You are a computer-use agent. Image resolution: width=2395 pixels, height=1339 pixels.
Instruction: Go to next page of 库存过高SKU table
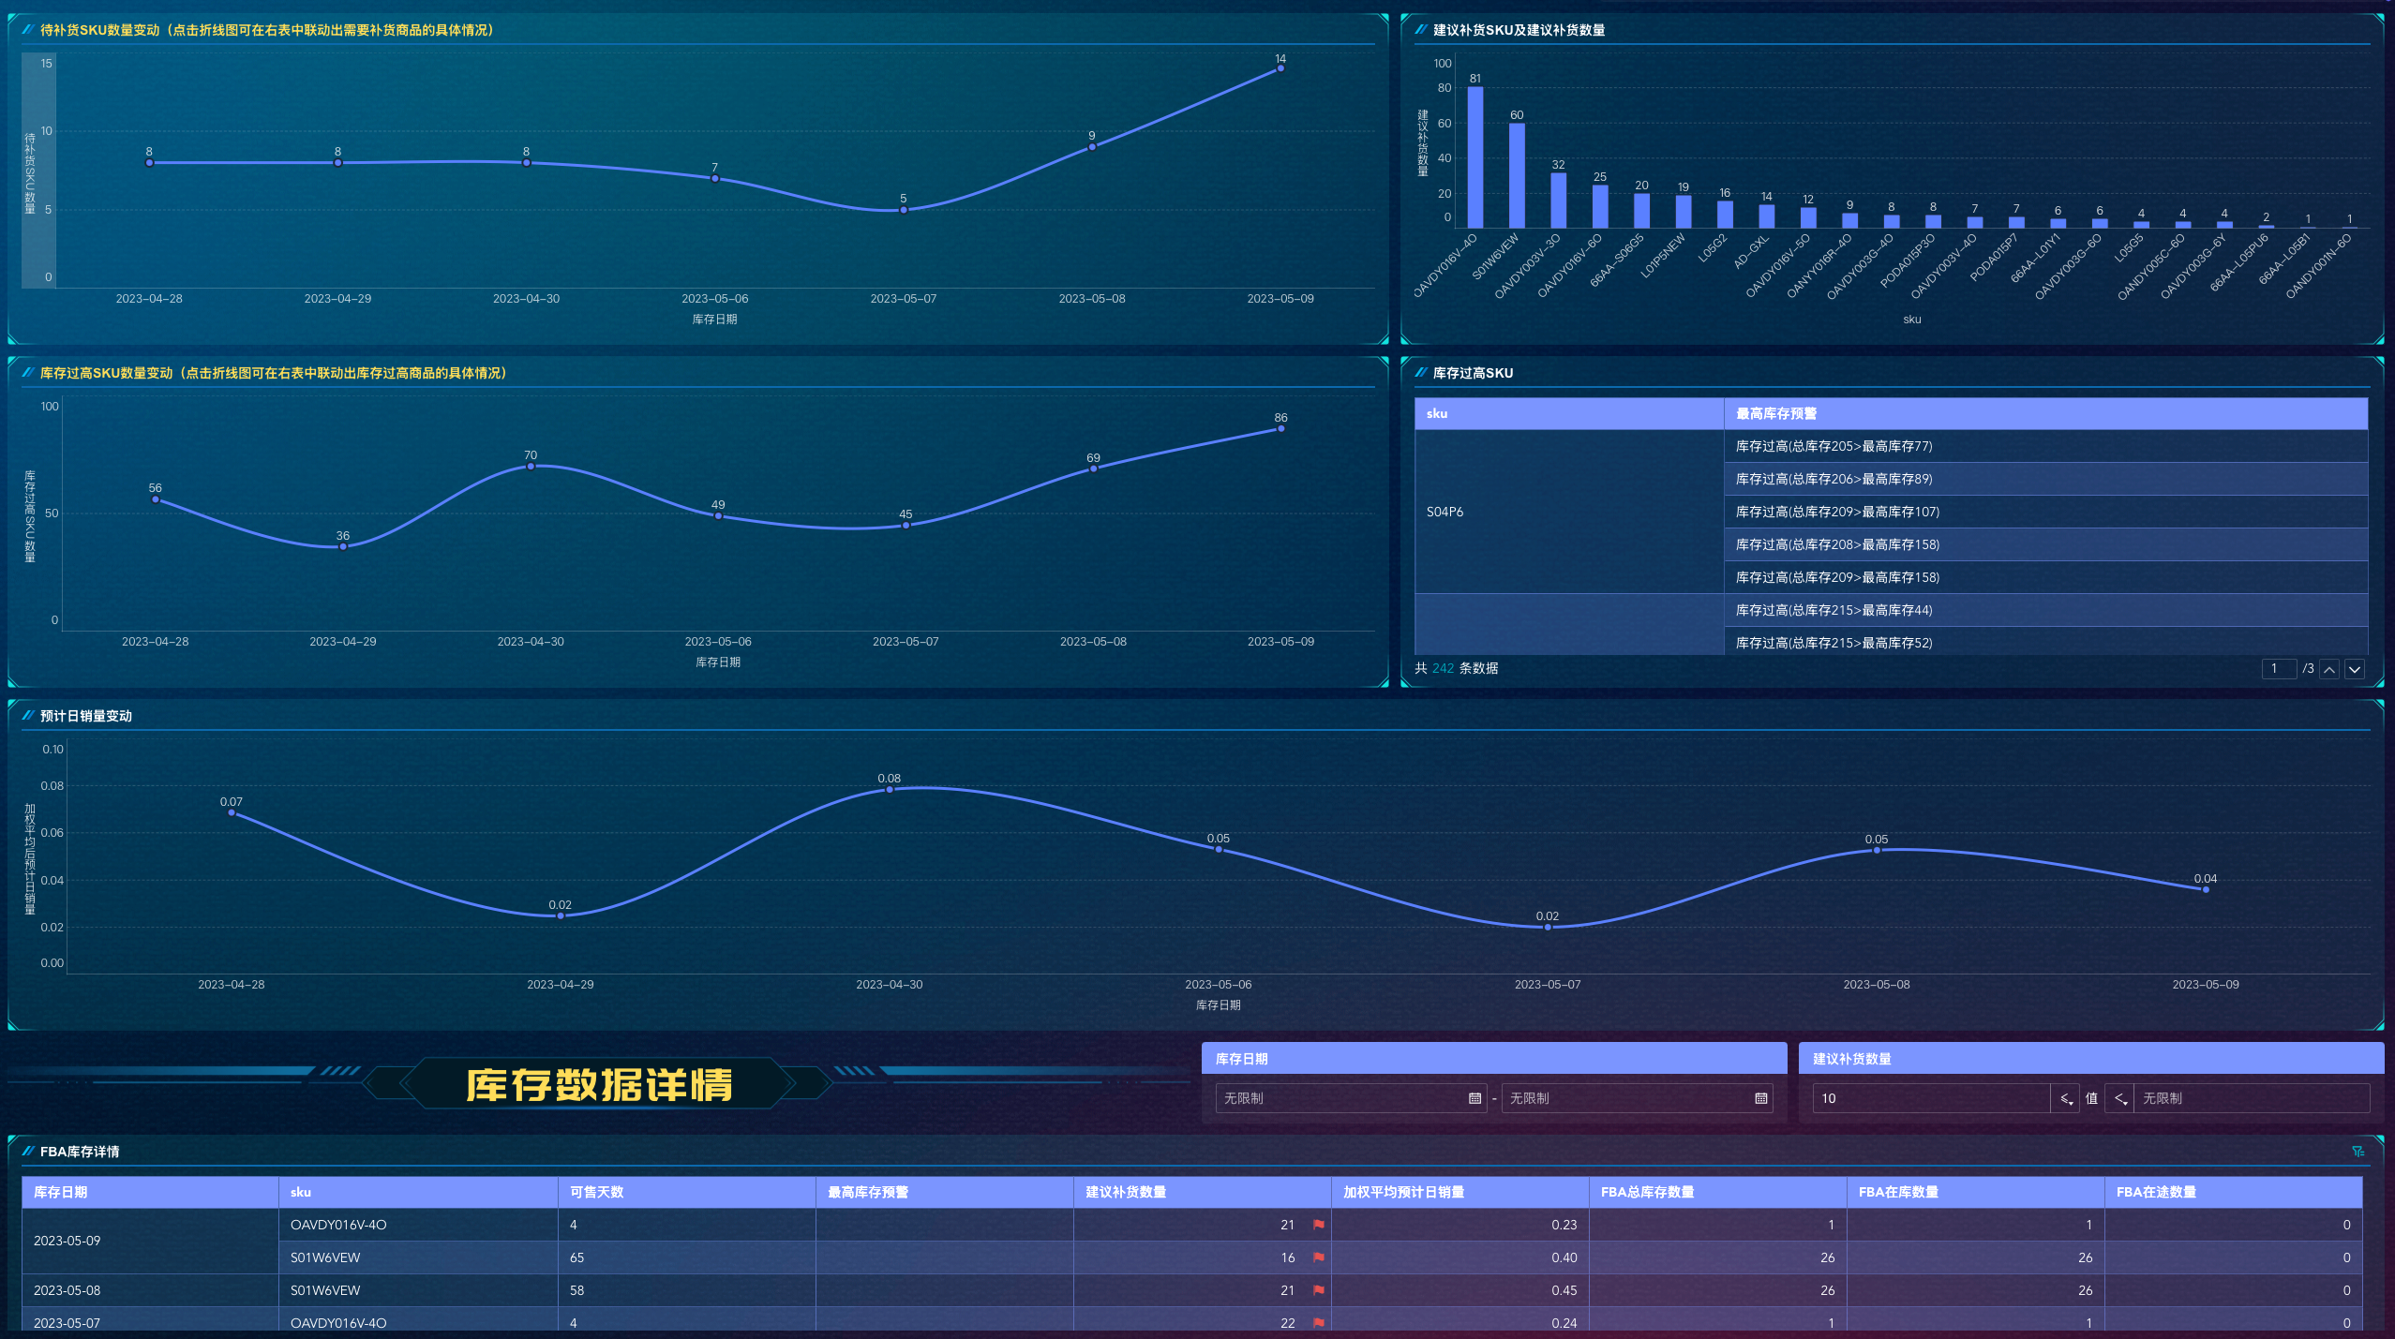[2355, 669]
